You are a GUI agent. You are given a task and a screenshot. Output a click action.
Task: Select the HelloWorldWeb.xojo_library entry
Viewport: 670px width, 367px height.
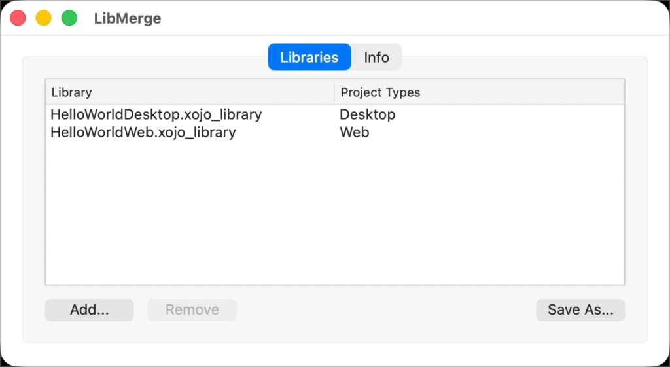(x=143, y=132)
